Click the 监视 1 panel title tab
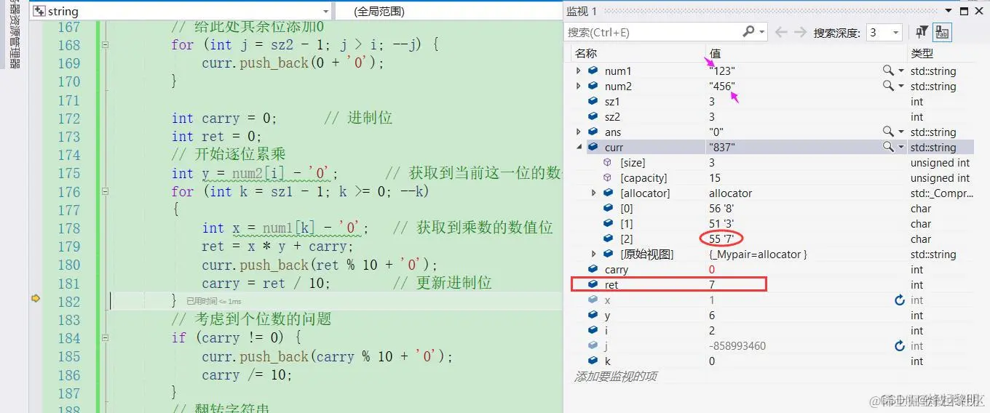Screen dimensions: 990x413 (x=581, y=11)
